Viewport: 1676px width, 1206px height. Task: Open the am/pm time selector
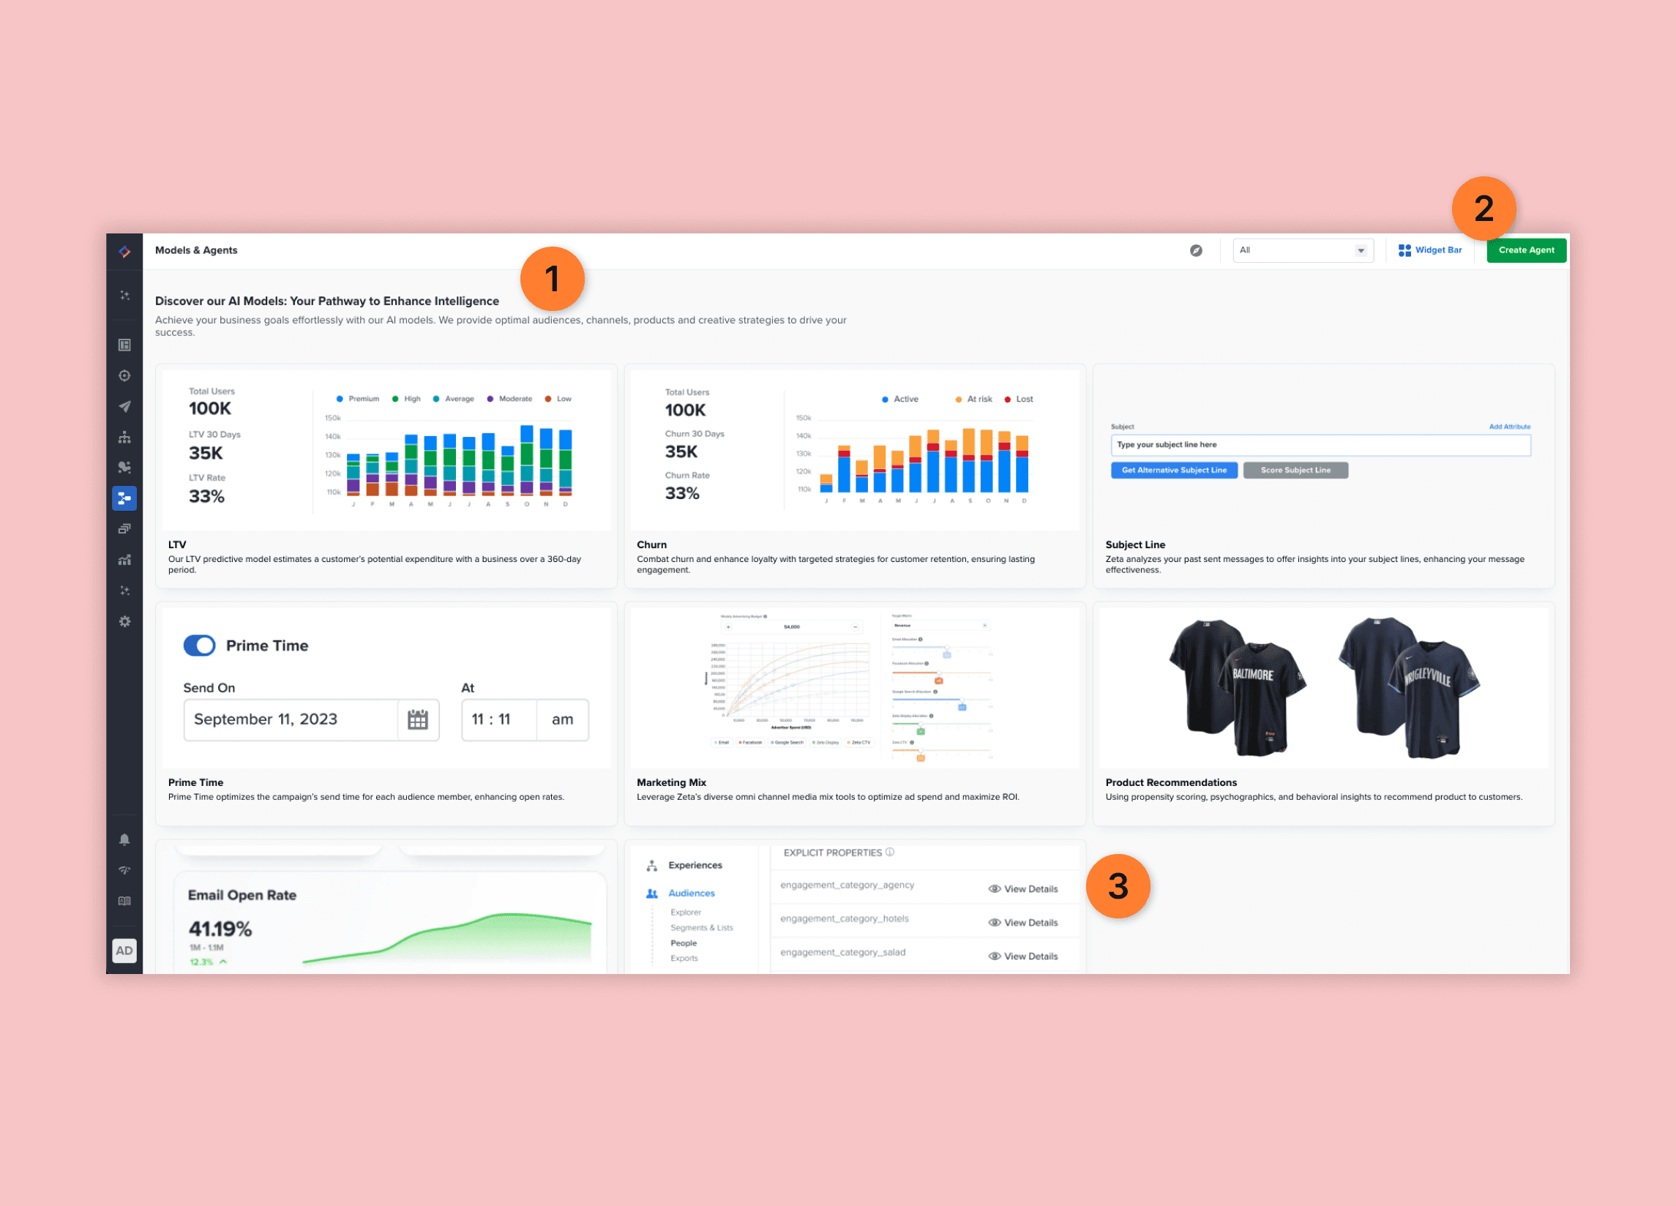tap(561, 719)
